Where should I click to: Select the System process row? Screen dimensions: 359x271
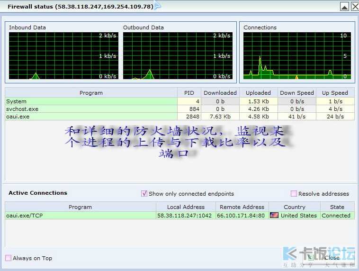click(x=179, y=101)
